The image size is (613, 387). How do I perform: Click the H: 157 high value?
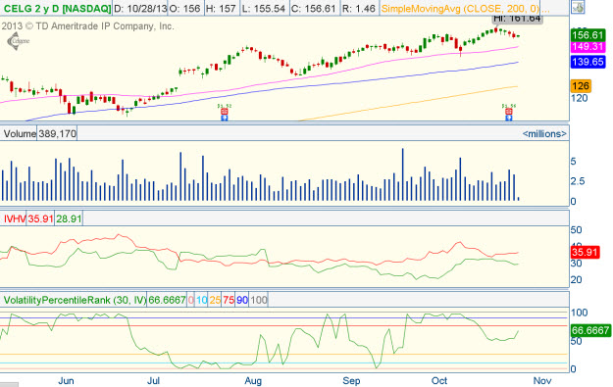click(x=221, y=8)
